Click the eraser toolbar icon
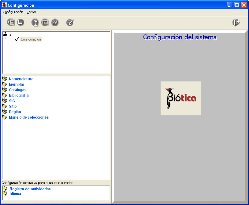The height and width of the screenshot is (205, 249). tap(55, 23)
